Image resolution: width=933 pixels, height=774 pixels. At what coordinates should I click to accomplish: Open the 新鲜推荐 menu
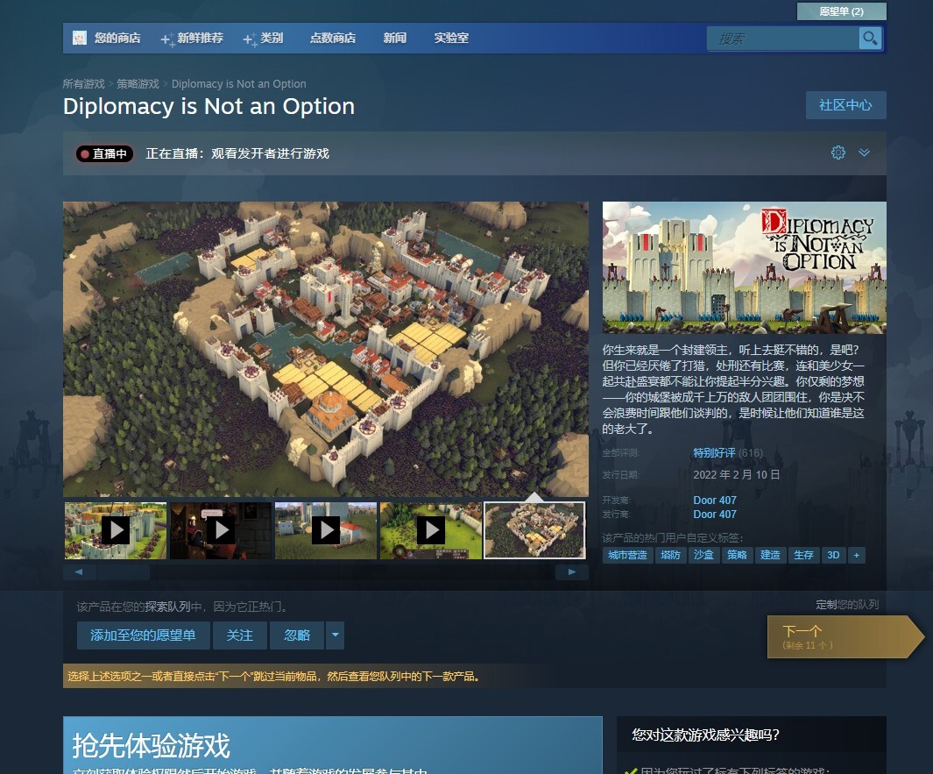coord(200,38)
